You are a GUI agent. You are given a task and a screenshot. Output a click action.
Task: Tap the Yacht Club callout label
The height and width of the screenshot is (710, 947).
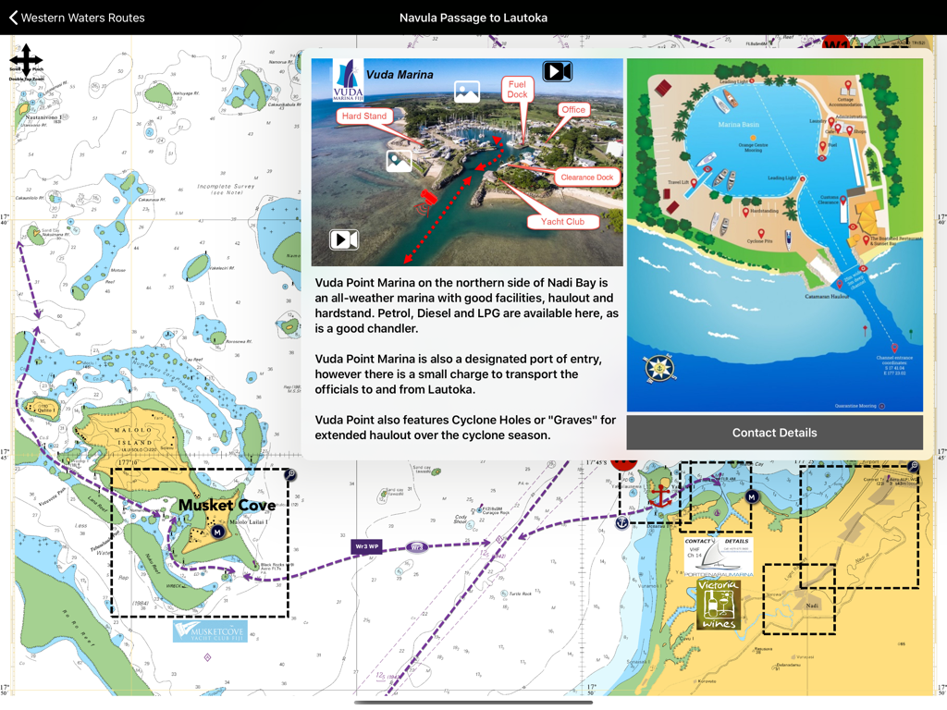[x=562, y=221]
